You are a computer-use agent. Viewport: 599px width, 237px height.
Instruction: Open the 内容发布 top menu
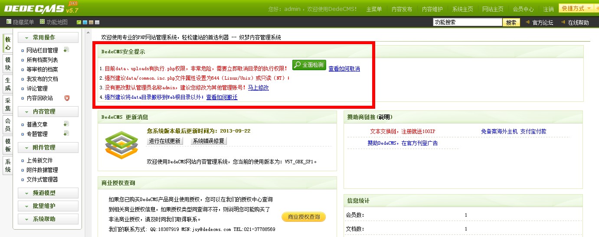tap(402, 9)
